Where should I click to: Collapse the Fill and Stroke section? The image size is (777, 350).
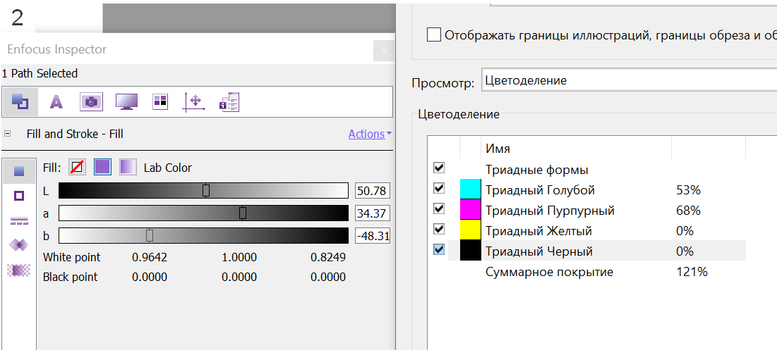(x=7, y=134)
